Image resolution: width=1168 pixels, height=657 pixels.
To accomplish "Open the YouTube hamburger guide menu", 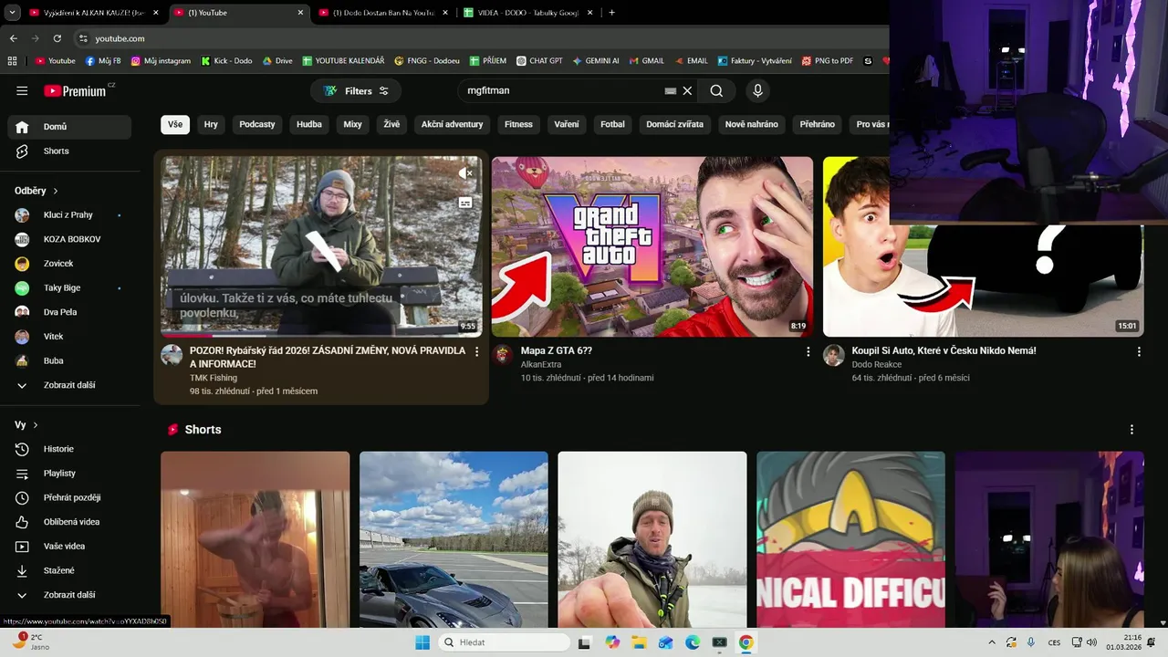I will 22,90.
